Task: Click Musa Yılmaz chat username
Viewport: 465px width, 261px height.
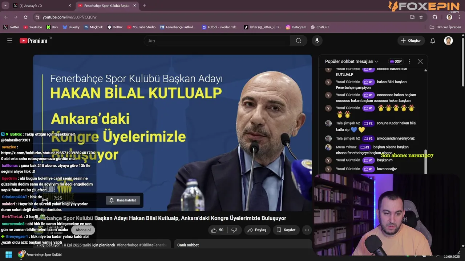Action: pyautogui.click(x=346, y=147)
